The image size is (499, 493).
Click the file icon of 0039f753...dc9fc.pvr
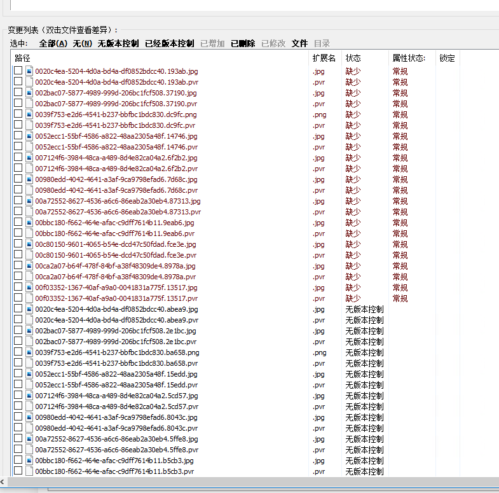[x=29, y=125]
